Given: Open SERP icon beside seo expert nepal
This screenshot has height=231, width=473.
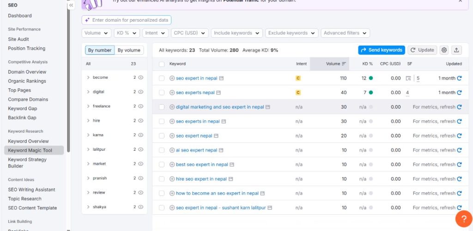Looking at the screenshot, I should 216,136.
